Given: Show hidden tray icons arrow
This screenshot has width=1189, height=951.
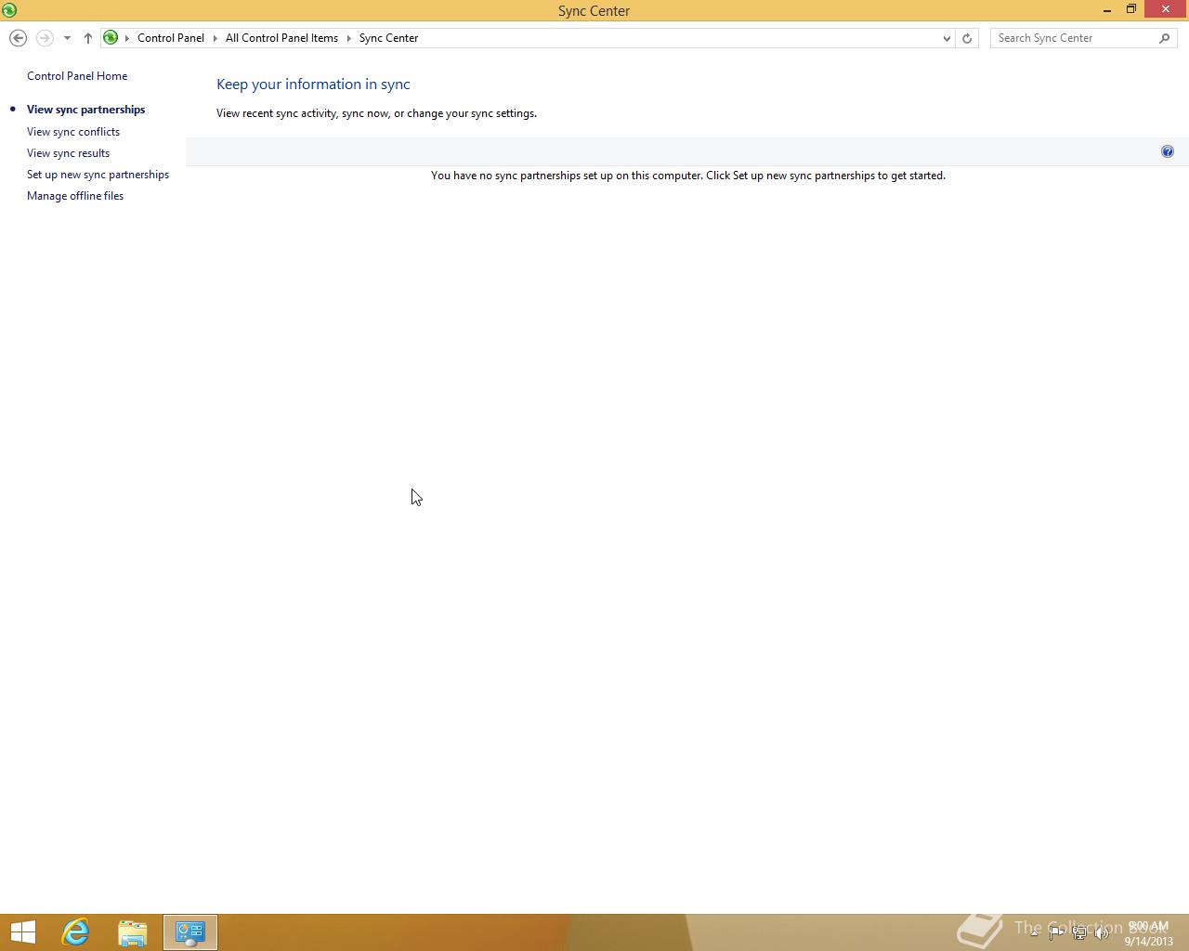Looking at the screenshot, I should (x=1034, y=932).
